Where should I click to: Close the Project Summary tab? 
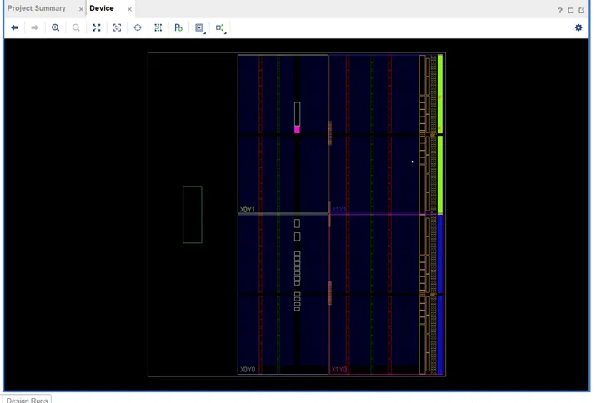81,9
